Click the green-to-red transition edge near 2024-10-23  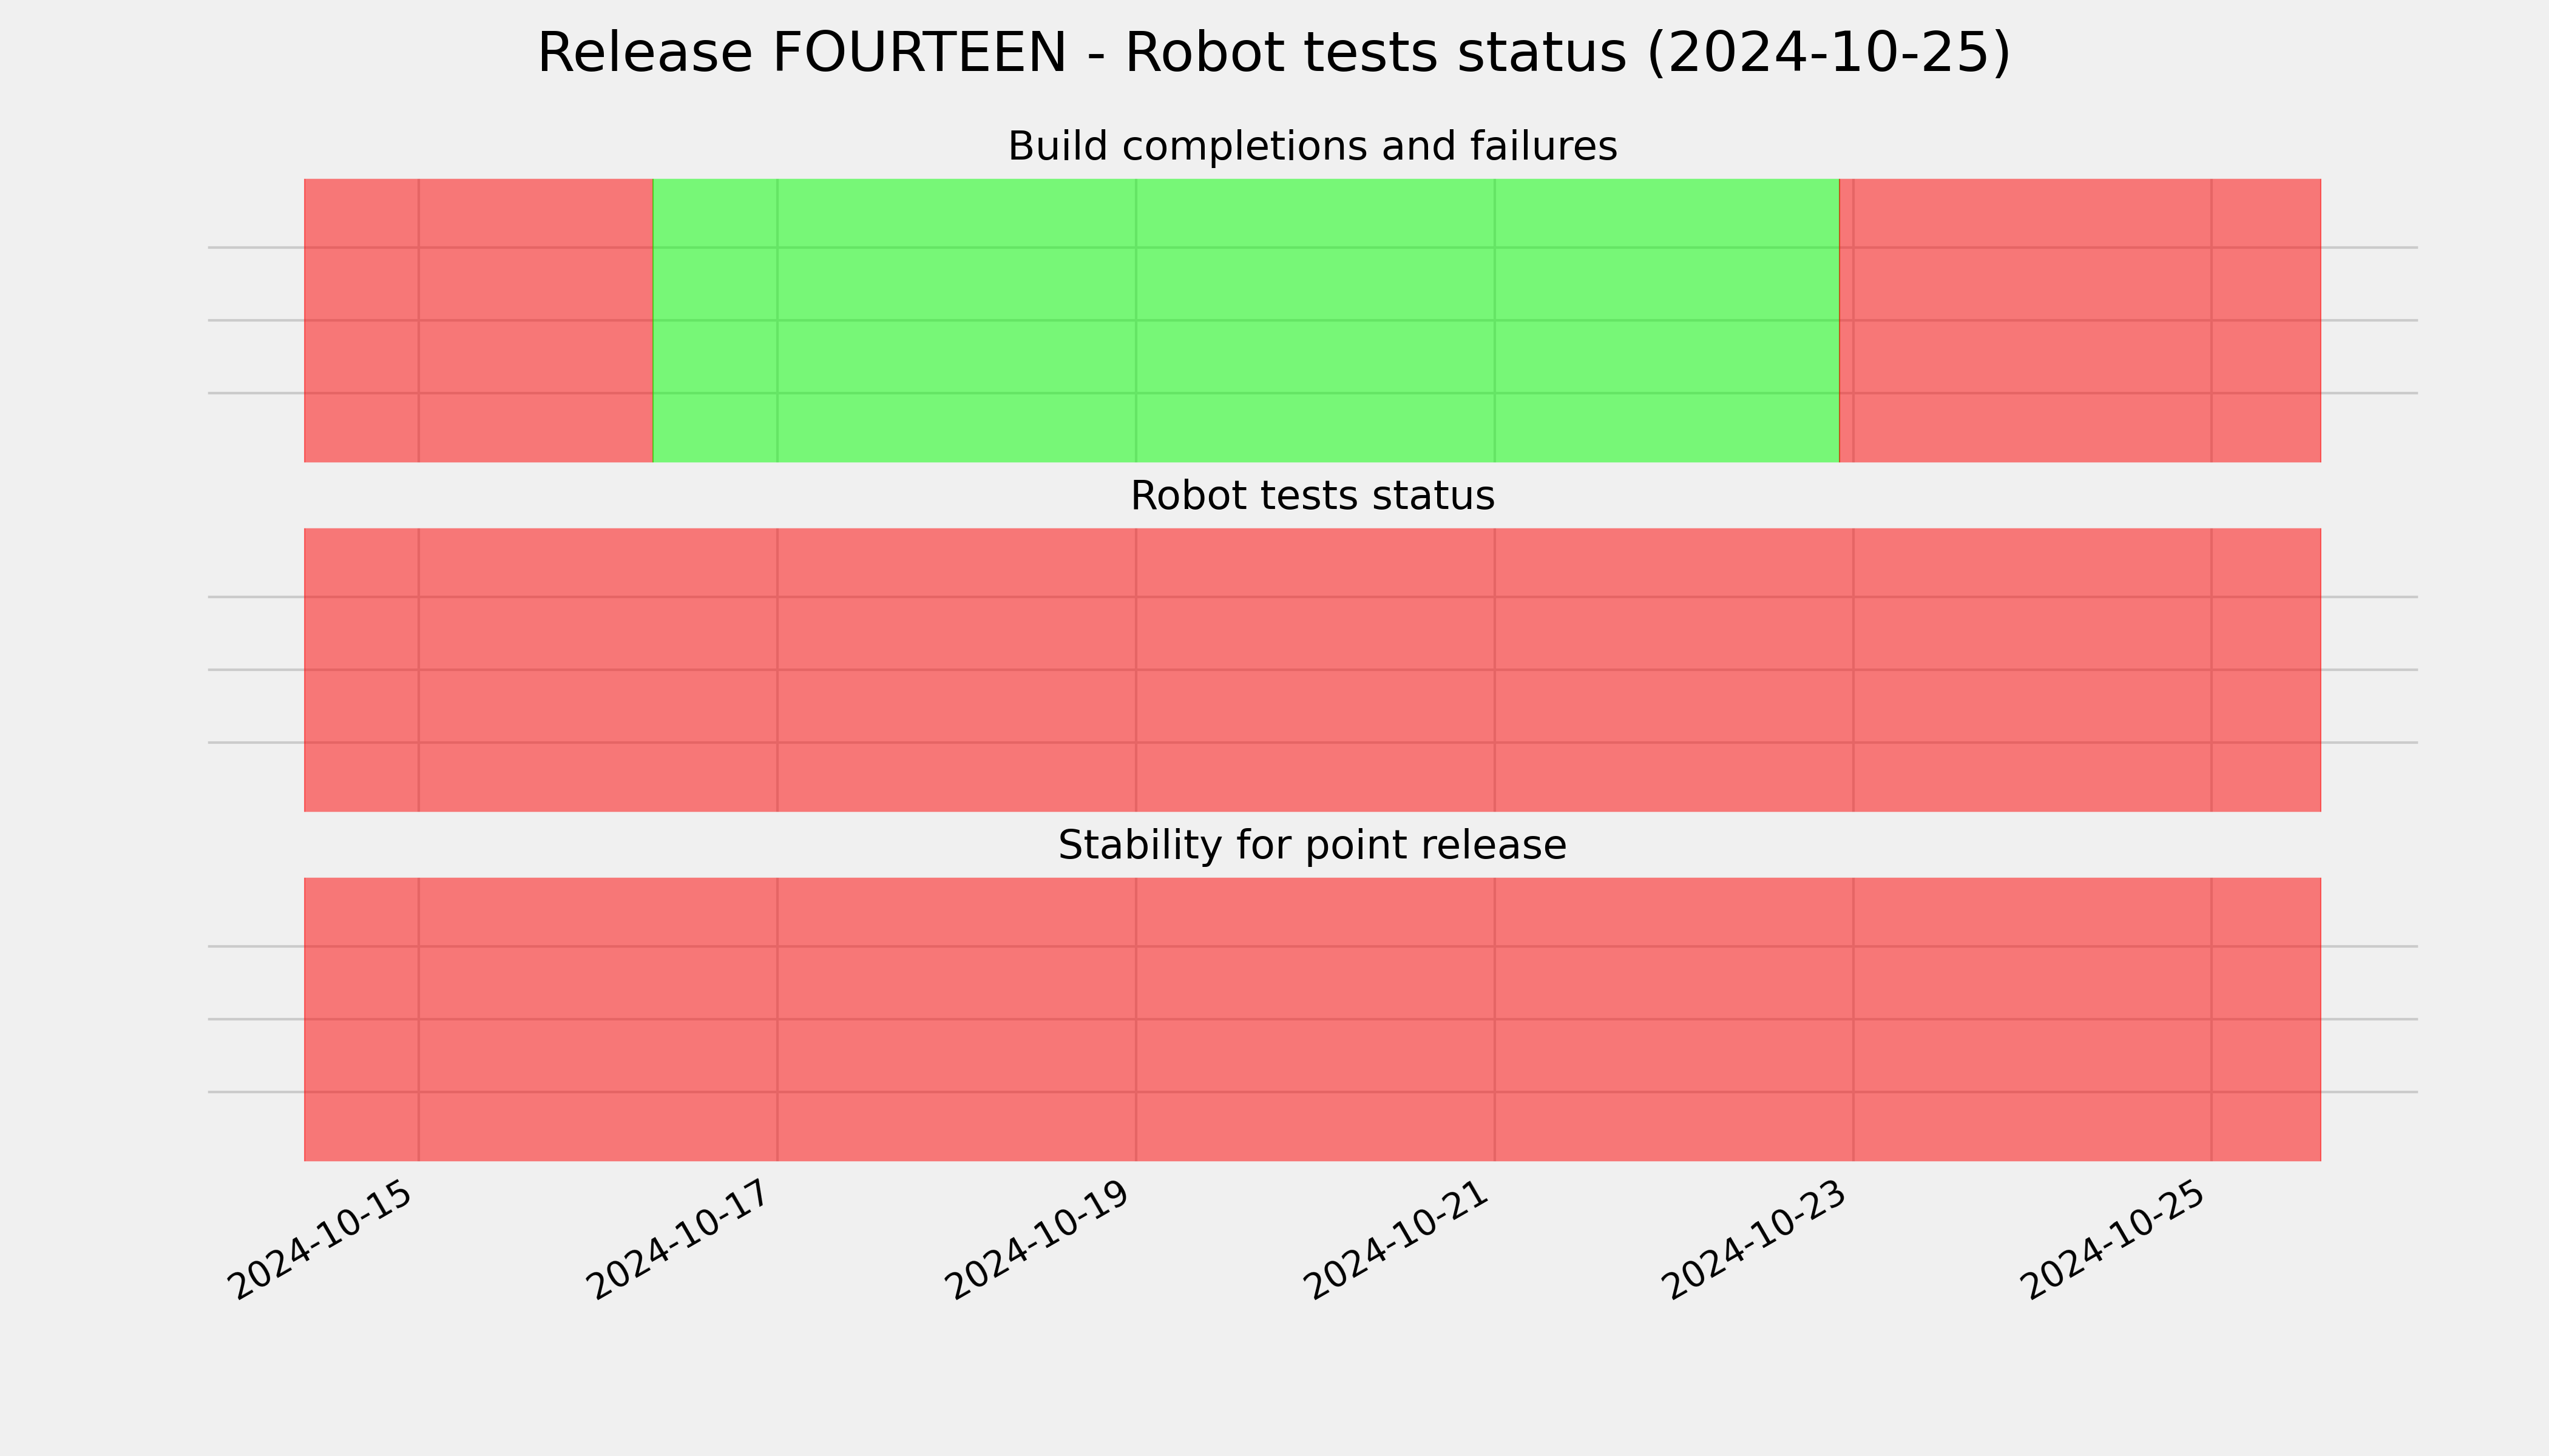1839,320
